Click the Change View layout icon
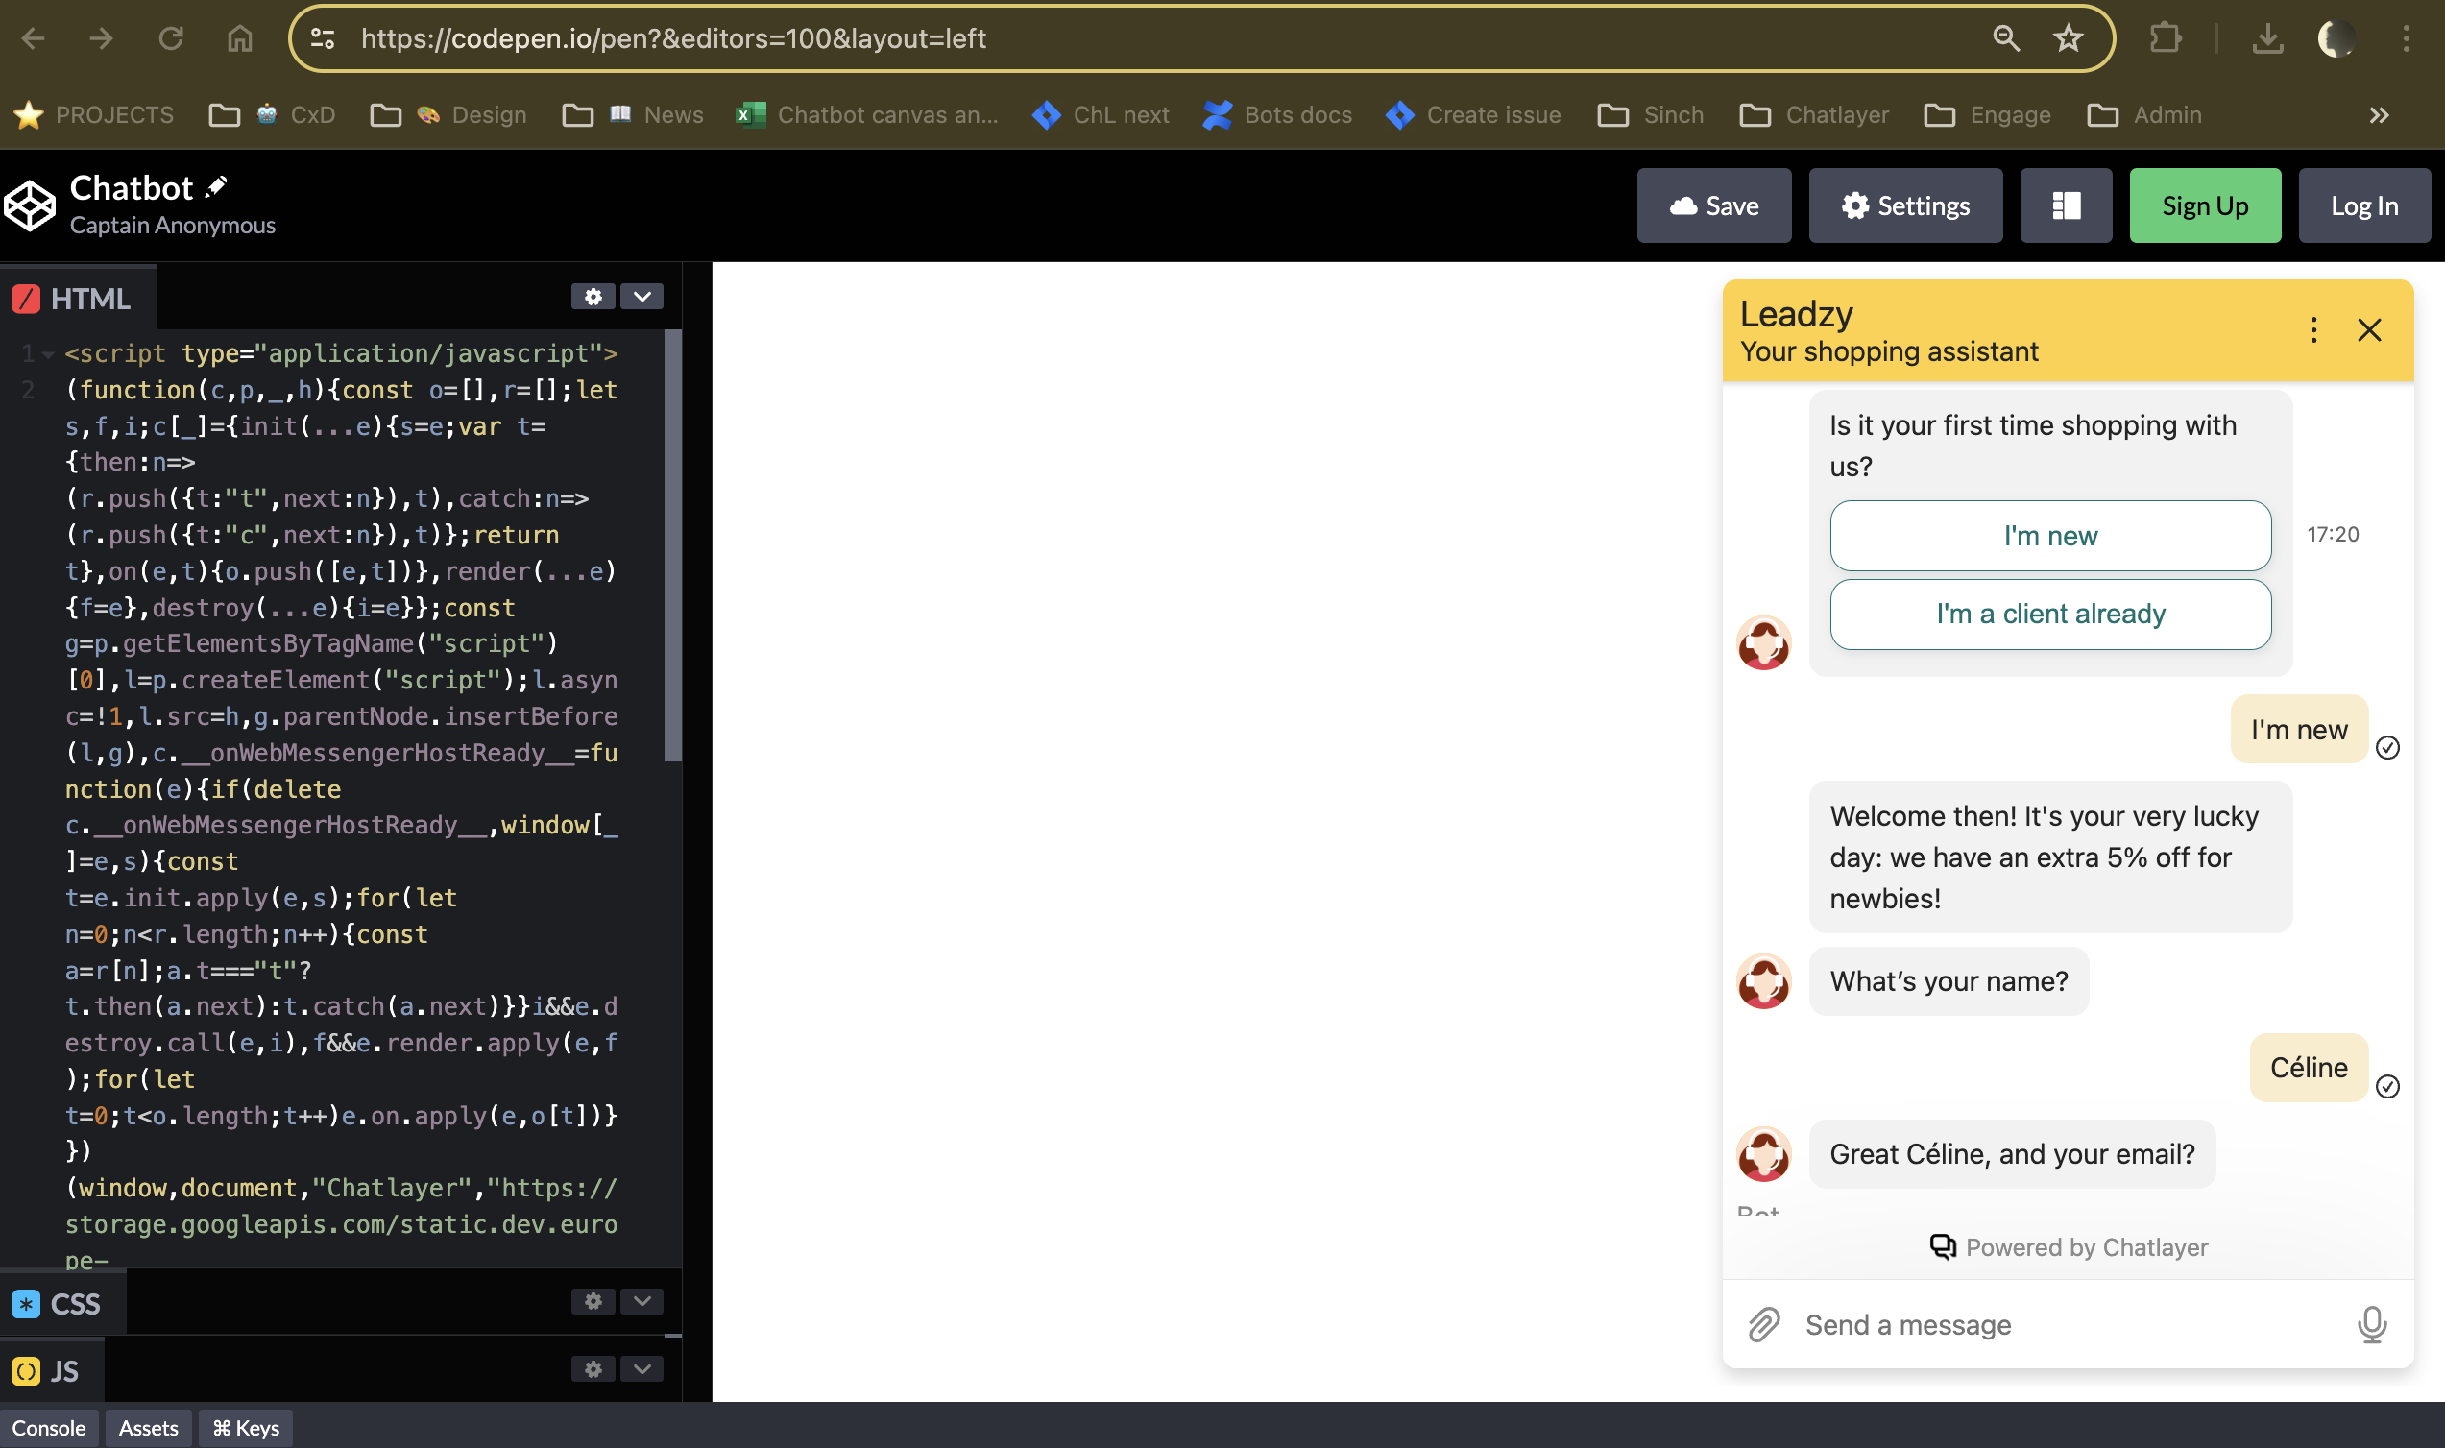Screen dimensions: 2445x1448 coord(2066,205)
